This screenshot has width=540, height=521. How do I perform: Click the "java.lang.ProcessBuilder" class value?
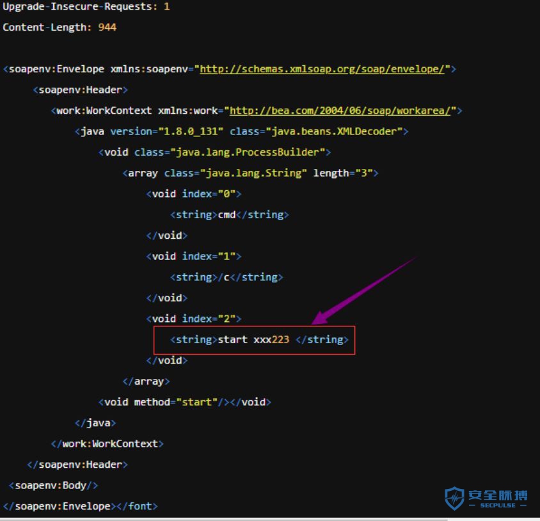click(248, 152)
